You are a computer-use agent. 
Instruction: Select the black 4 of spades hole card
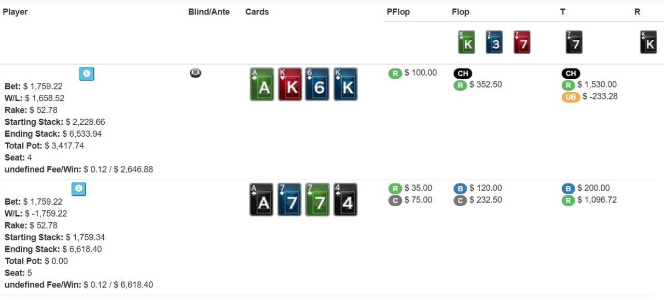345,200
